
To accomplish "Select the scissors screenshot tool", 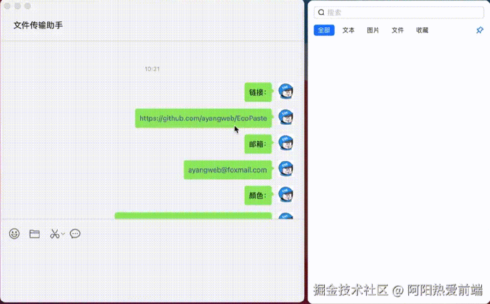I will (x=54, y=234).
